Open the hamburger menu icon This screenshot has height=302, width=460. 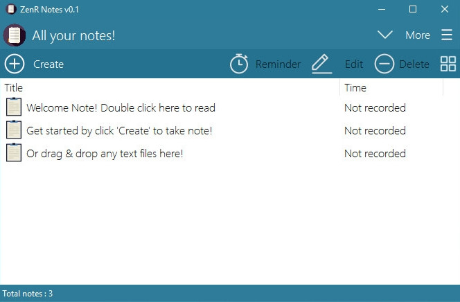(447, 35)
